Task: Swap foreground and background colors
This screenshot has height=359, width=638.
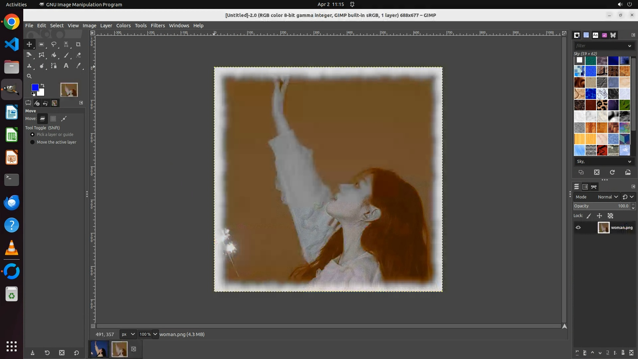Action: (43, 85)
